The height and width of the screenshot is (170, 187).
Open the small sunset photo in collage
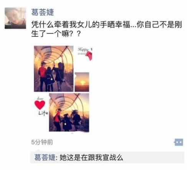(x=82, y=82)
